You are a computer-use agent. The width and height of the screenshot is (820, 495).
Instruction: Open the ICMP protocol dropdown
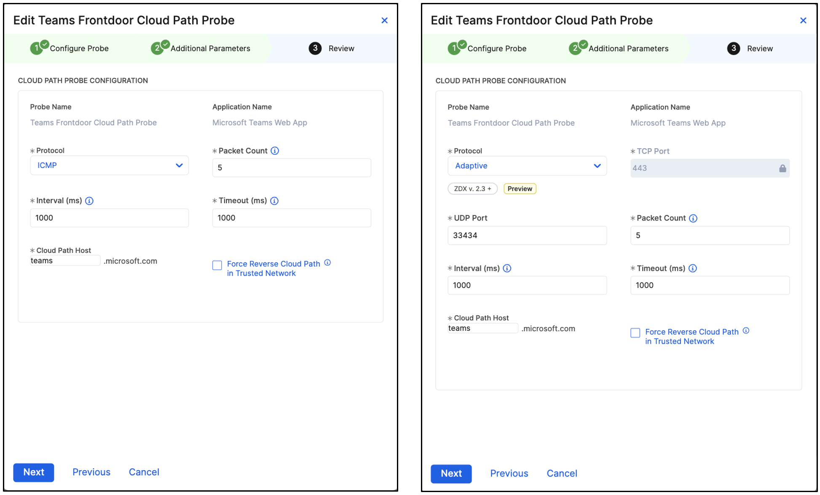point(109,165)
